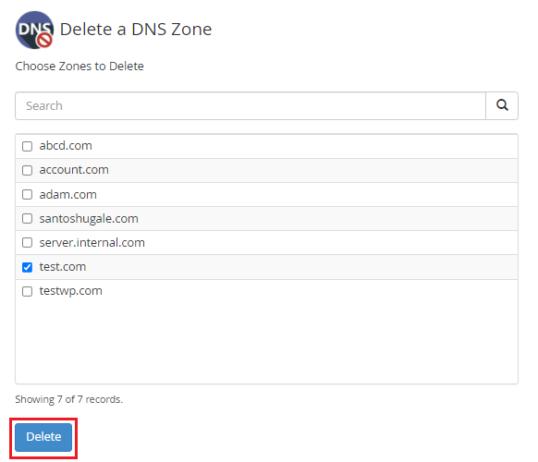Click the Delete a DNS Zone heading
This screenshot has width=538, height=462.
(136, 30)
